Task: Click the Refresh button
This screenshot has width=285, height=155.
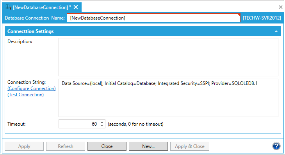Action: (66, 146)
